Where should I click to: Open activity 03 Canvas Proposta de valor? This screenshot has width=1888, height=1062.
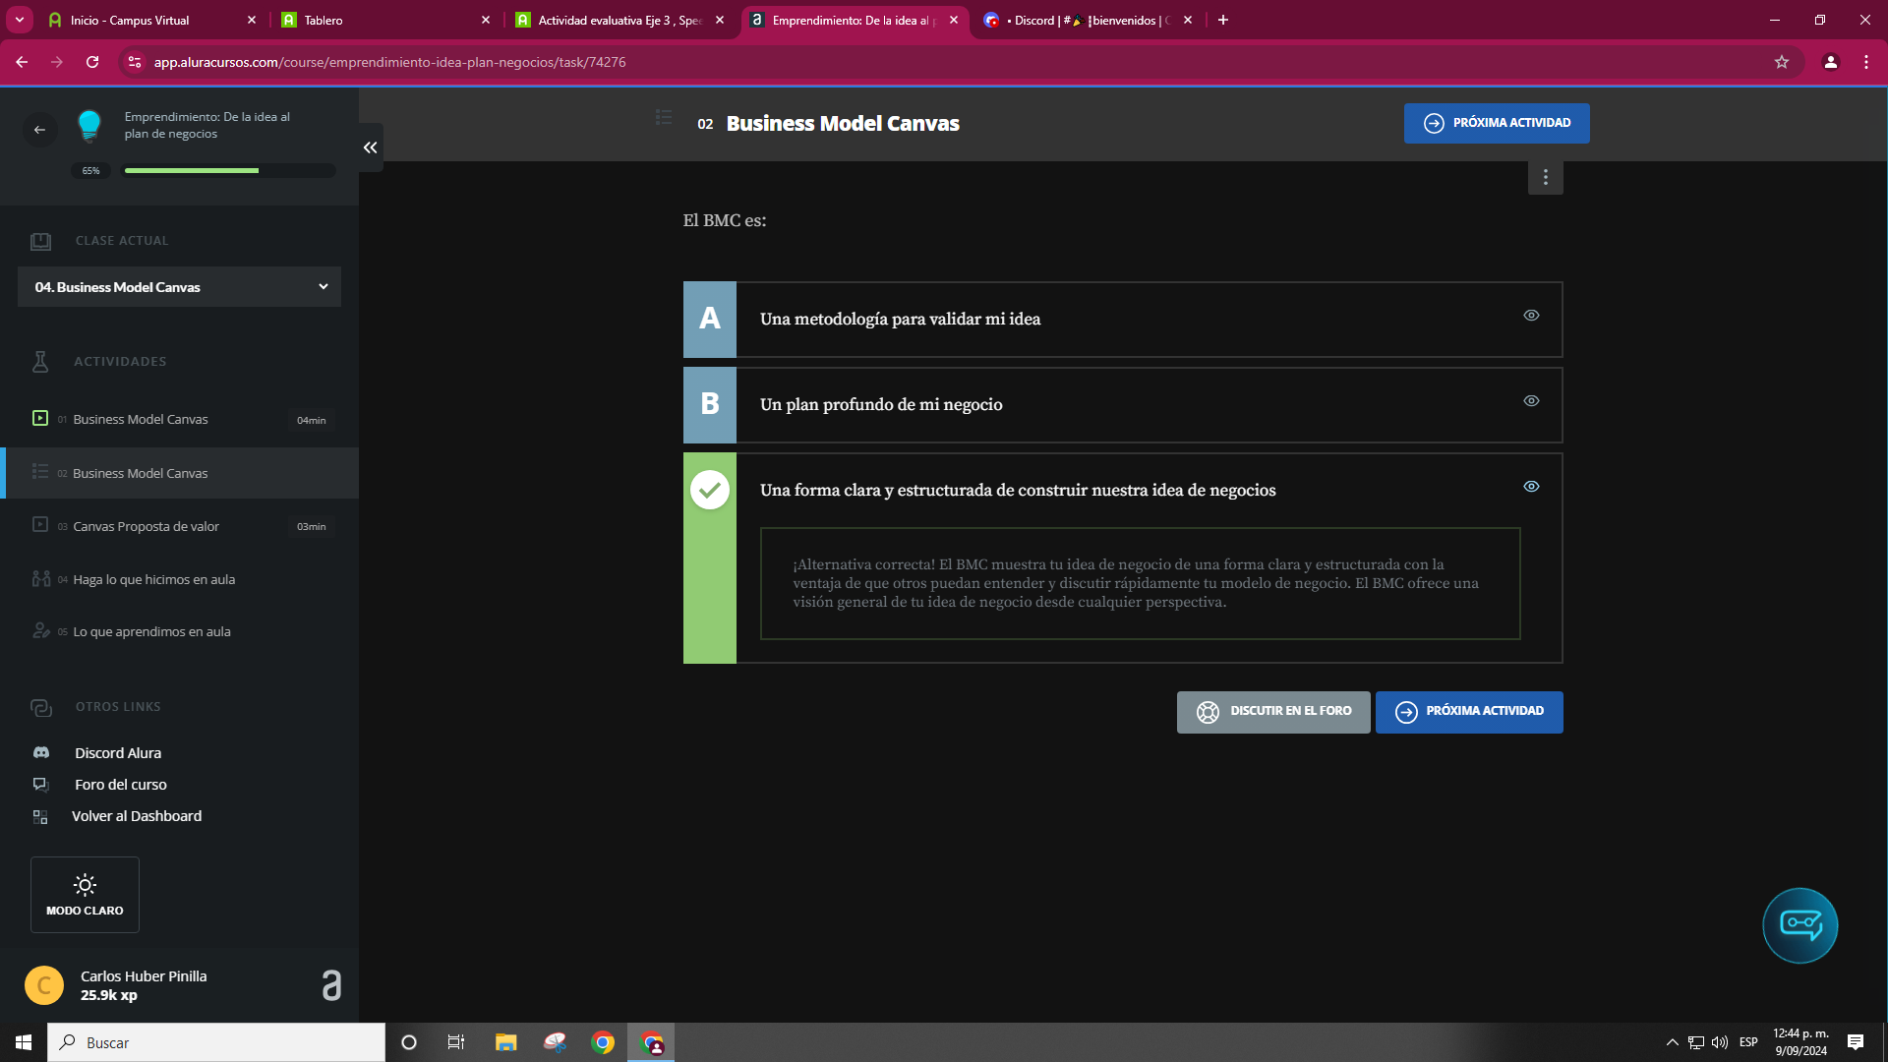click(x=181, y=526)
